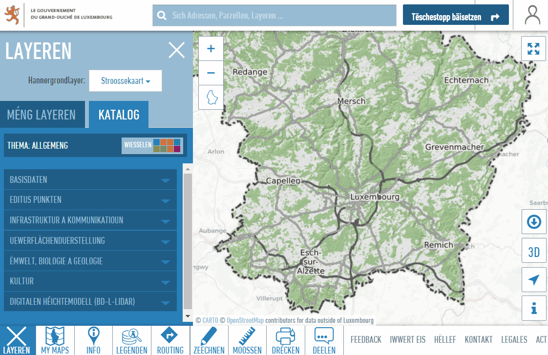Toggle the 3D map view
The height and width of the screenshot is (355, 548).
[x=534, y=252]
